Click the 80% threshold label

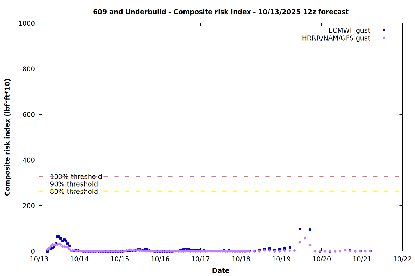pos(74,192)
